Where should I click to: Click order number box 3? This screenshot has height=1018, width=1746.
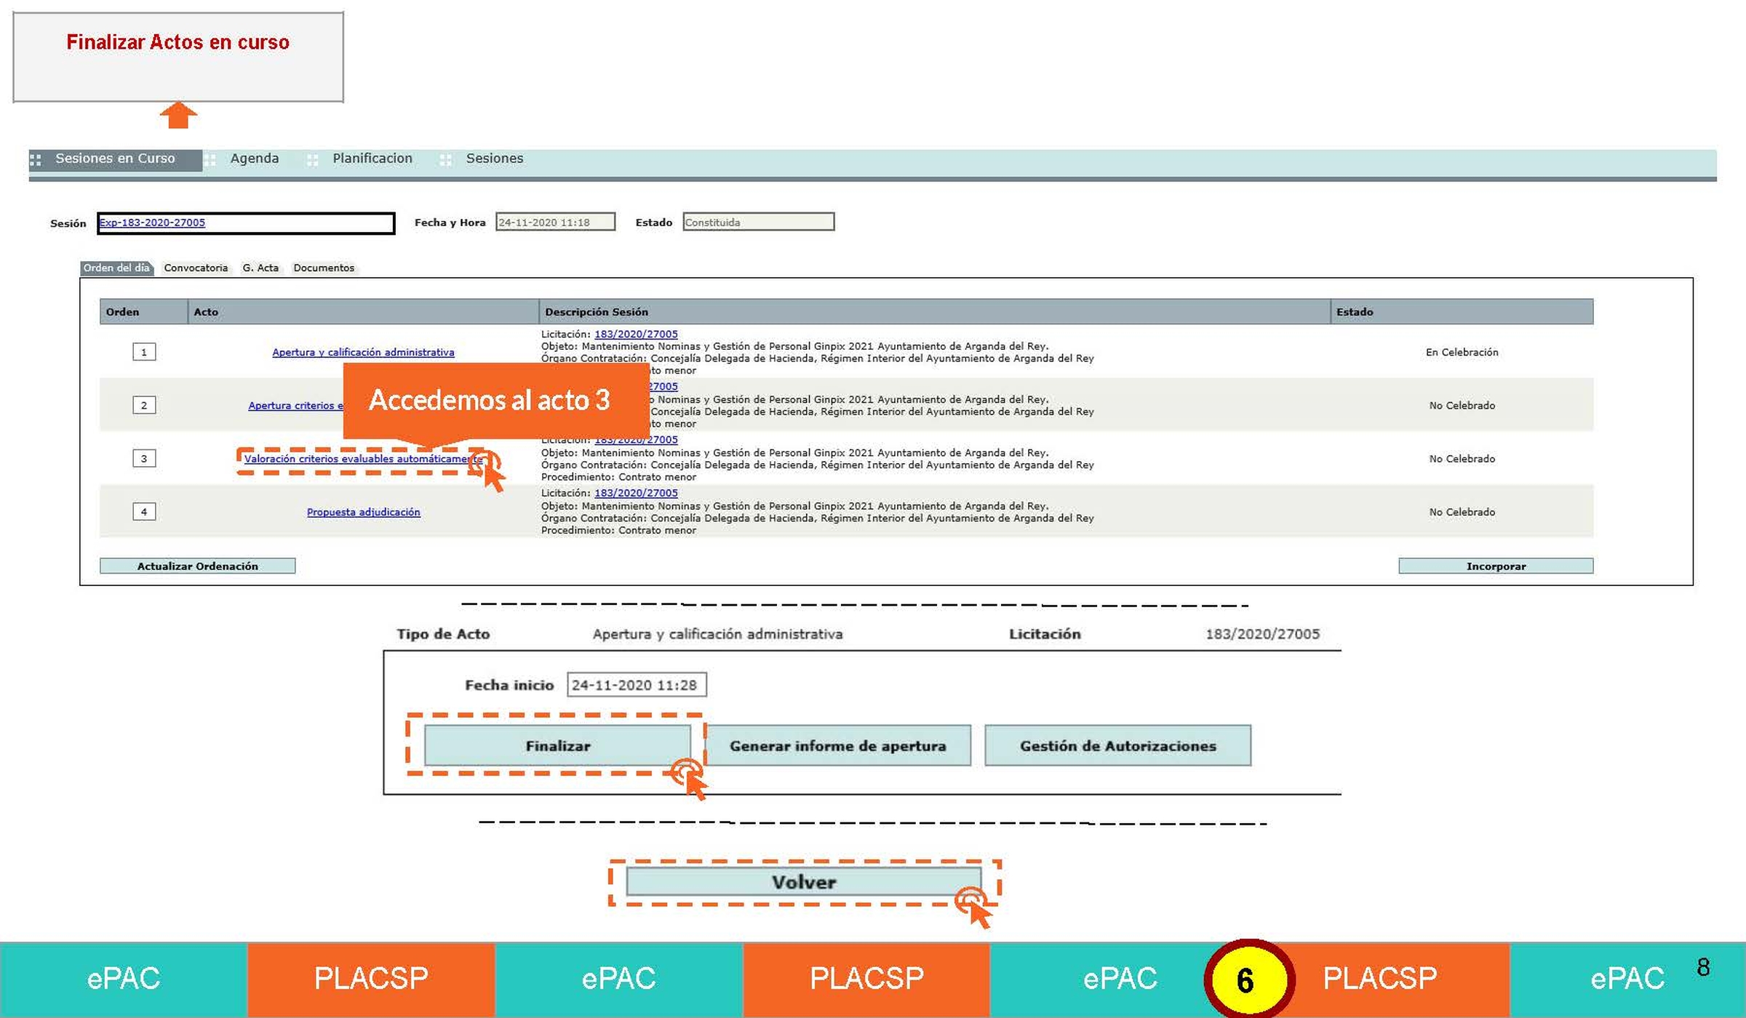(144, 458)
